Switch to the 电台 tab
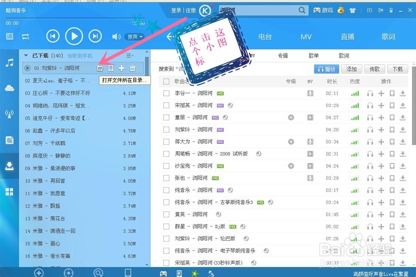 coord(265,37)
